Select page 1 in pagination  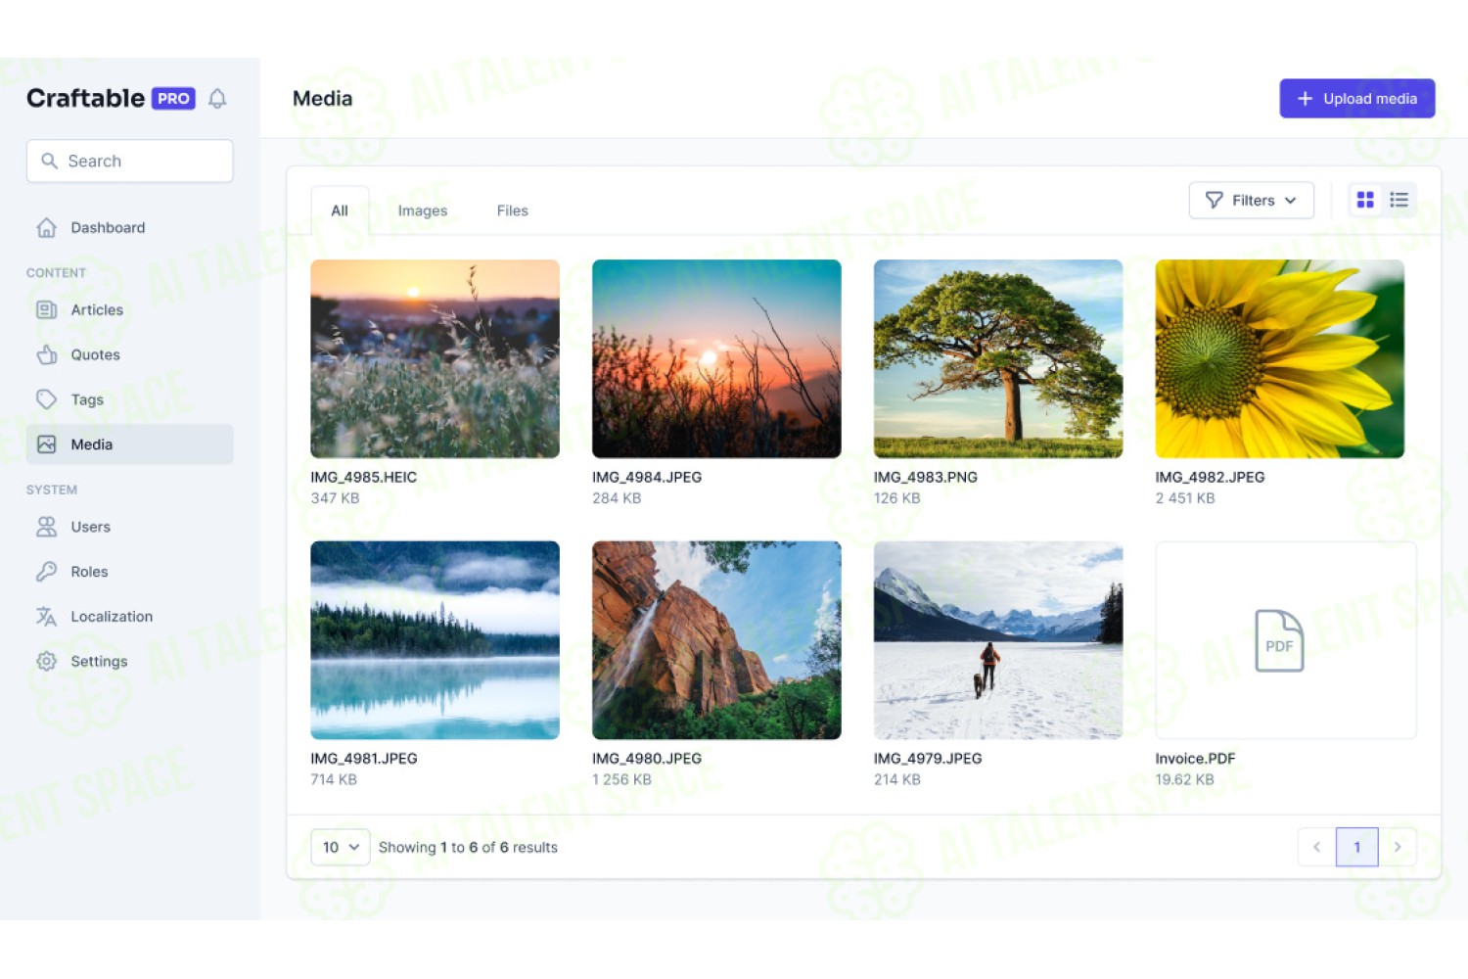pos(1357,847)
